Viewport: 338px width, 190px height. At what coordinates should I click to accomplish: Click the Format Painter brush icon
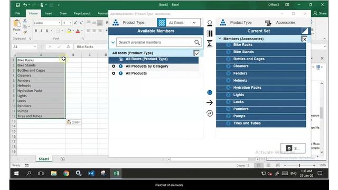[25, 32]
